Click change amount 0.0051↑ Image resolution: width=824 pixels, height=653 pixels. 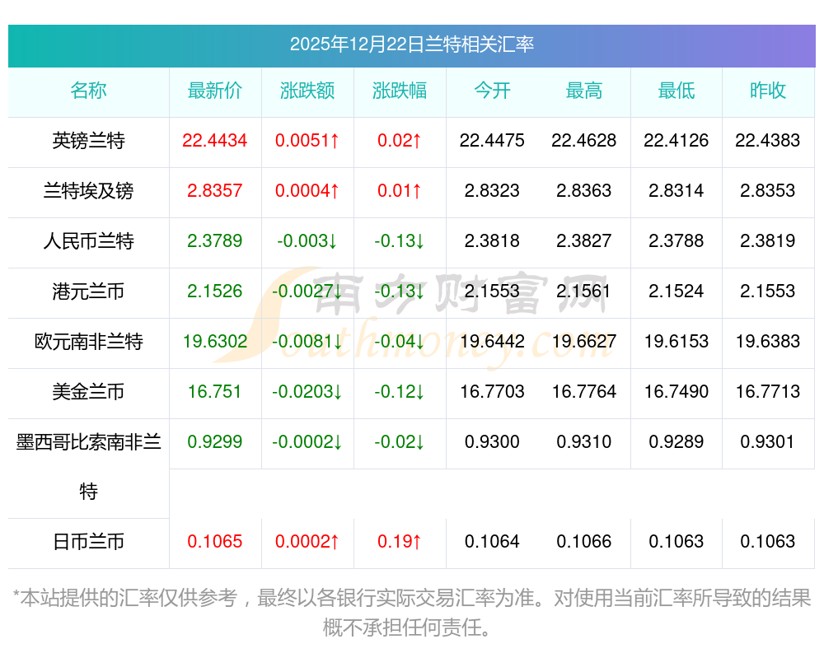pyautogui.click(x=307, y=140)
